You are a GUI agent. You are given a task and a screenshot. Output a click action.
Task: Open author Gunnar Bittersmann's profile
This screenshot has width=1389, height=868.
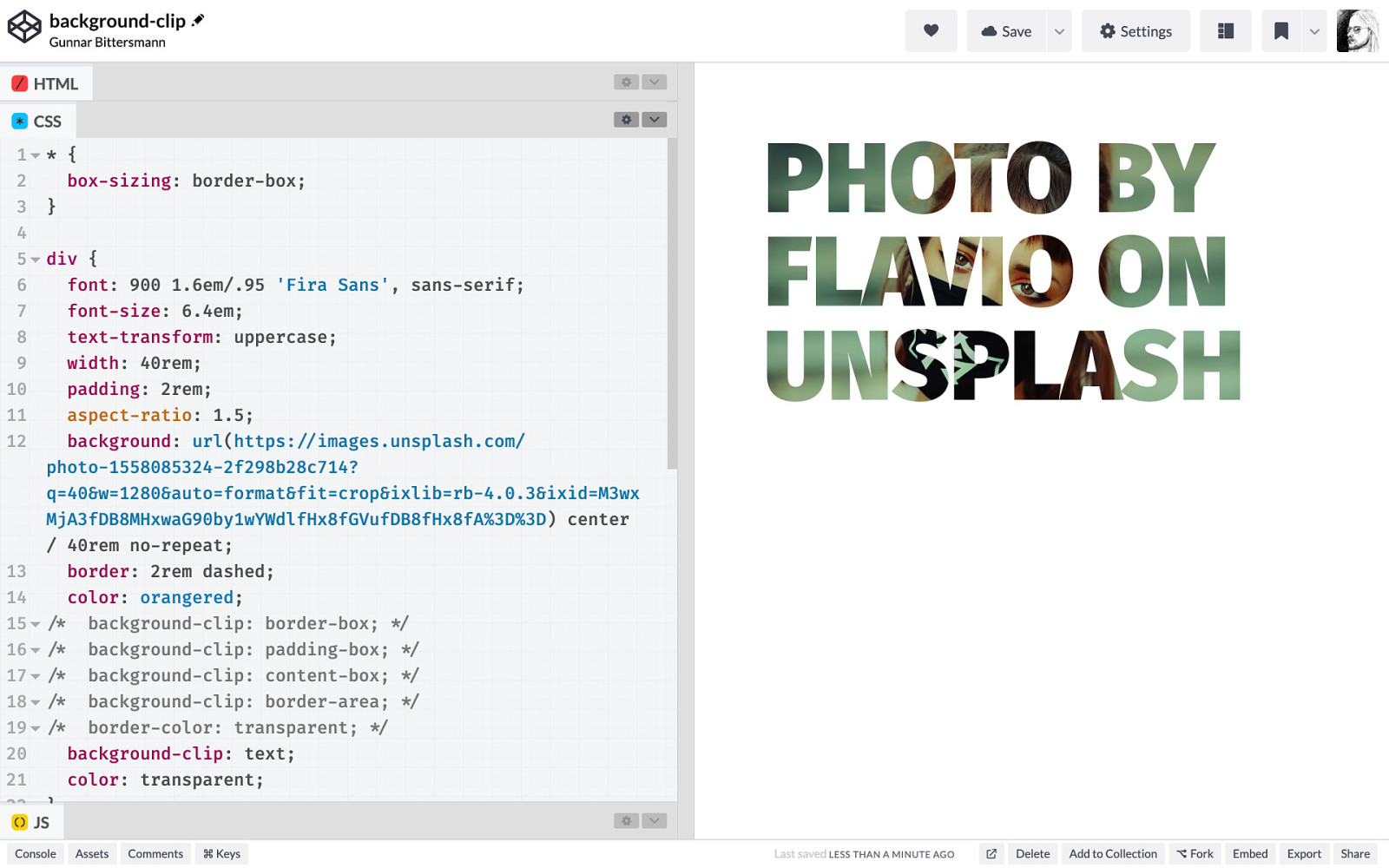pyautogui.click(x=107, y=43)
